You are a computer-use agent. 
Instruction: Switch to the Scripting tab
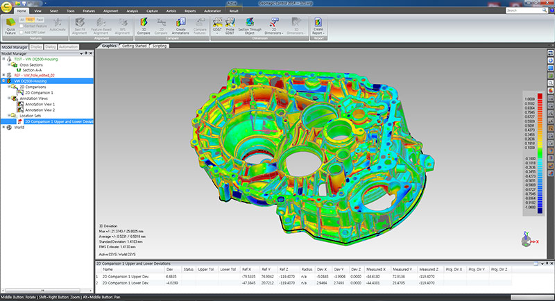(159, 46)
